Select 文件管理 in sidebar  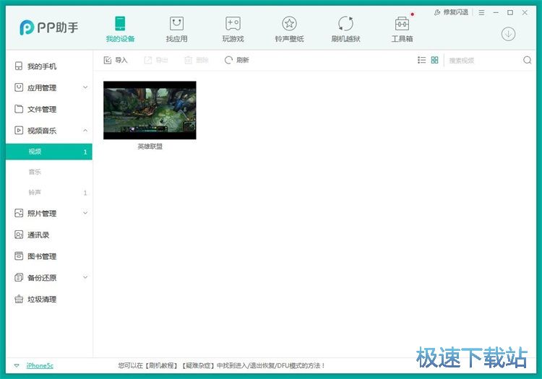point(49,109)
